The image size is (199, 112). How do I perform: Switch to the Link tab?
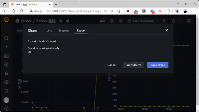click(49, 31)
